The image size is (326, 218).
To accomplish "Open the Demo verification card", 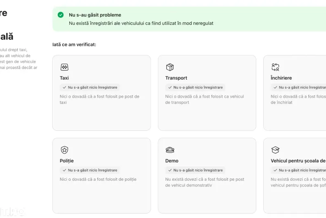I will 207,194.
